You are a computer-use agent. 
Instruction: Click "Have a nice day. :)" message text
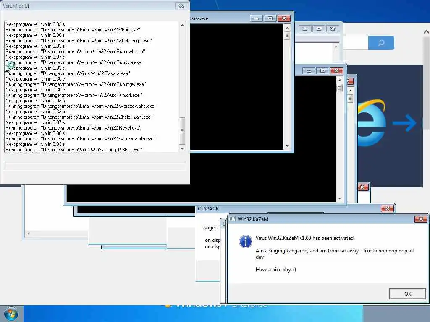point(275,270)
